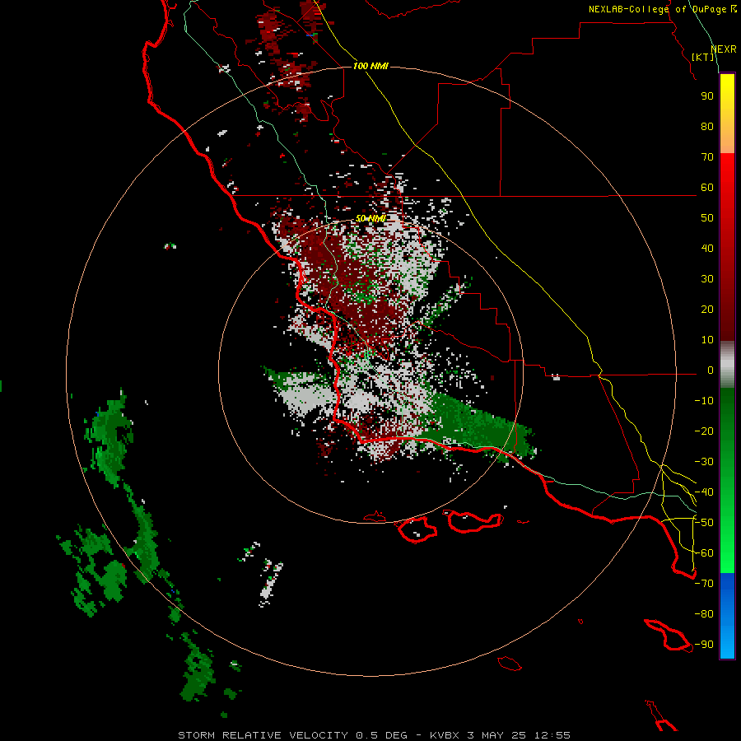Select the -90 value on velocity scale

tap(704, 645)
